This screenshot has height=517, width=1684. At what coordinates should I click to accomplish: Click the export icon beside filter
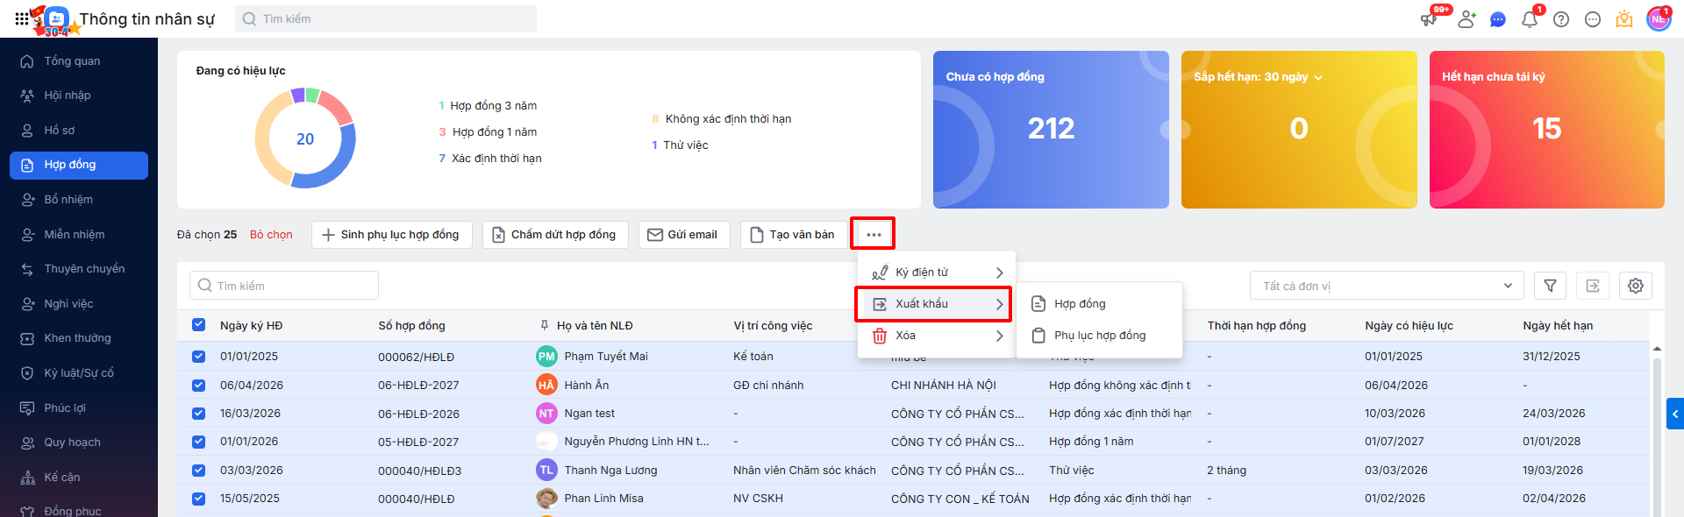tap(1593, 286)
